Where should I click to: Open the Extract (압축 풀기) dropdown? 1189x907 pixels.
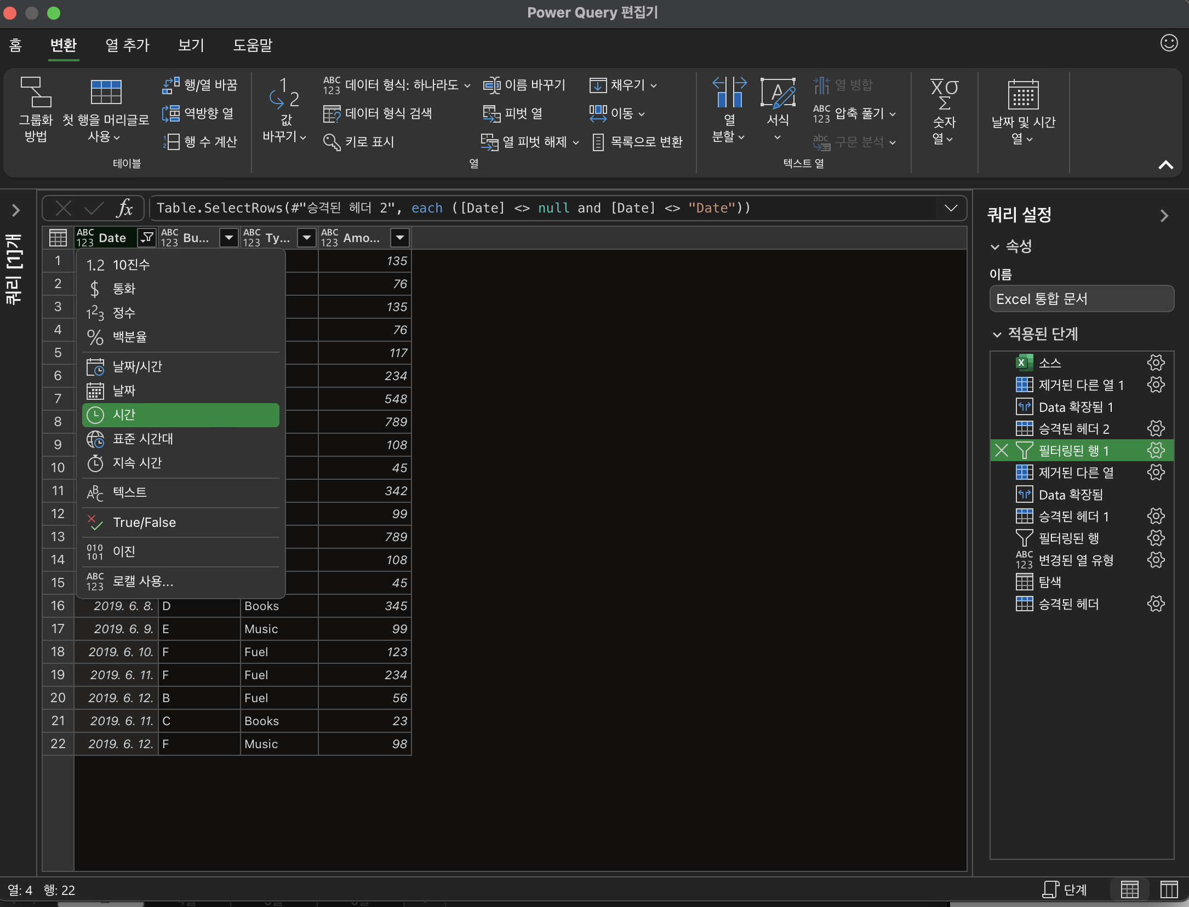pyautogui.click(x=855, y=113)
